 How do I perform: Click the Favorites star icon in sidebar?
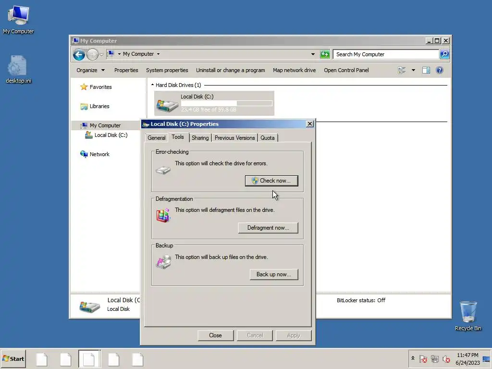(x=84, y=87)
